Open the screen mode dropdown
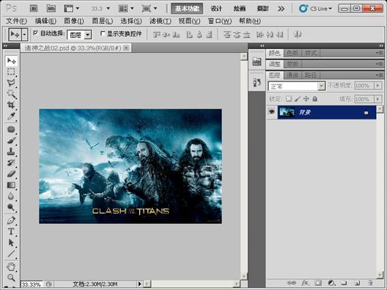The width and height of the screenshot is (387, 290). (149, 9)
